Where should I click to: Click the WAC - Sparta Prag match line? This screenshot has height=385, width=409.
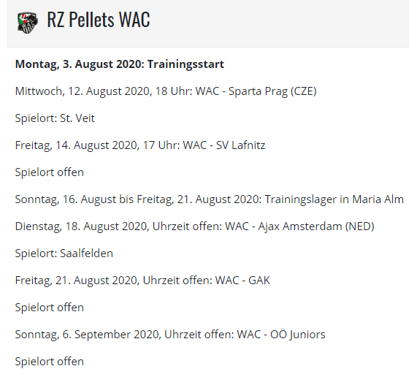pyautogui.click(x=166, y=91)
